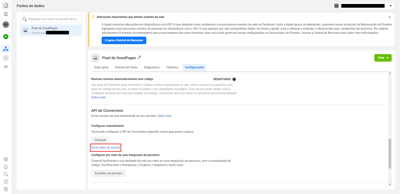Focus the search by name or ID field
This screenshot has width=400, height=194.
coord(51,19)
